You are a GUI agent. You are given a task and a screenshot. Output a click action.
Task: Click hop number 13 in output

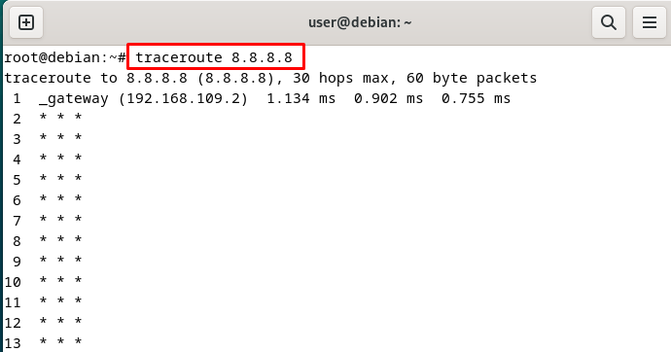[13, 343]
